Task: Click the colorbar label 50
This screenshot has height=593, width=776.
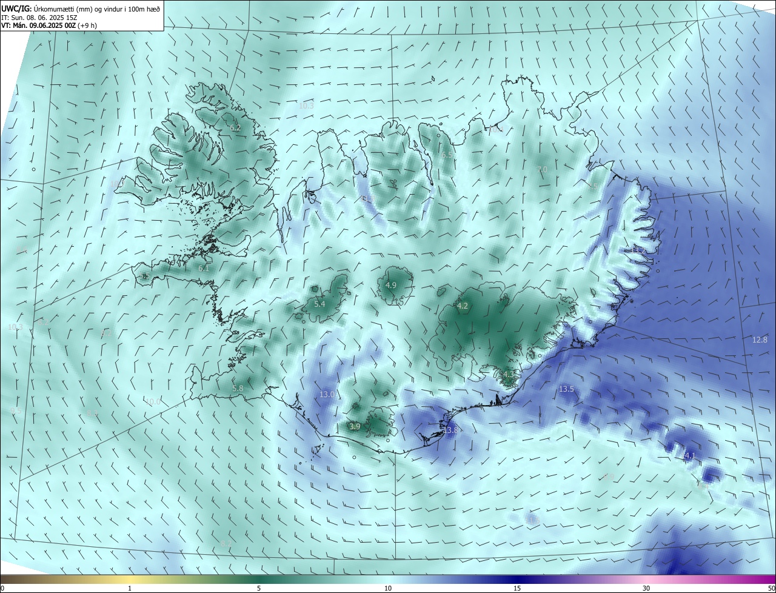Action: (x=771, y=588)
